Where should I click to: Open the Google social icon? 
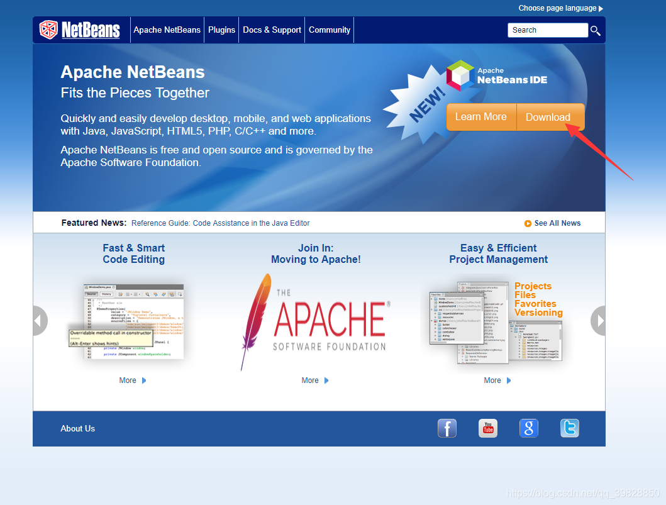point(528,428)
